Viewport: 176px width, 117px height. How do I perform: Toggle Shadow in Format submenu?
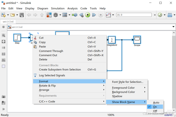click(127, 96)
